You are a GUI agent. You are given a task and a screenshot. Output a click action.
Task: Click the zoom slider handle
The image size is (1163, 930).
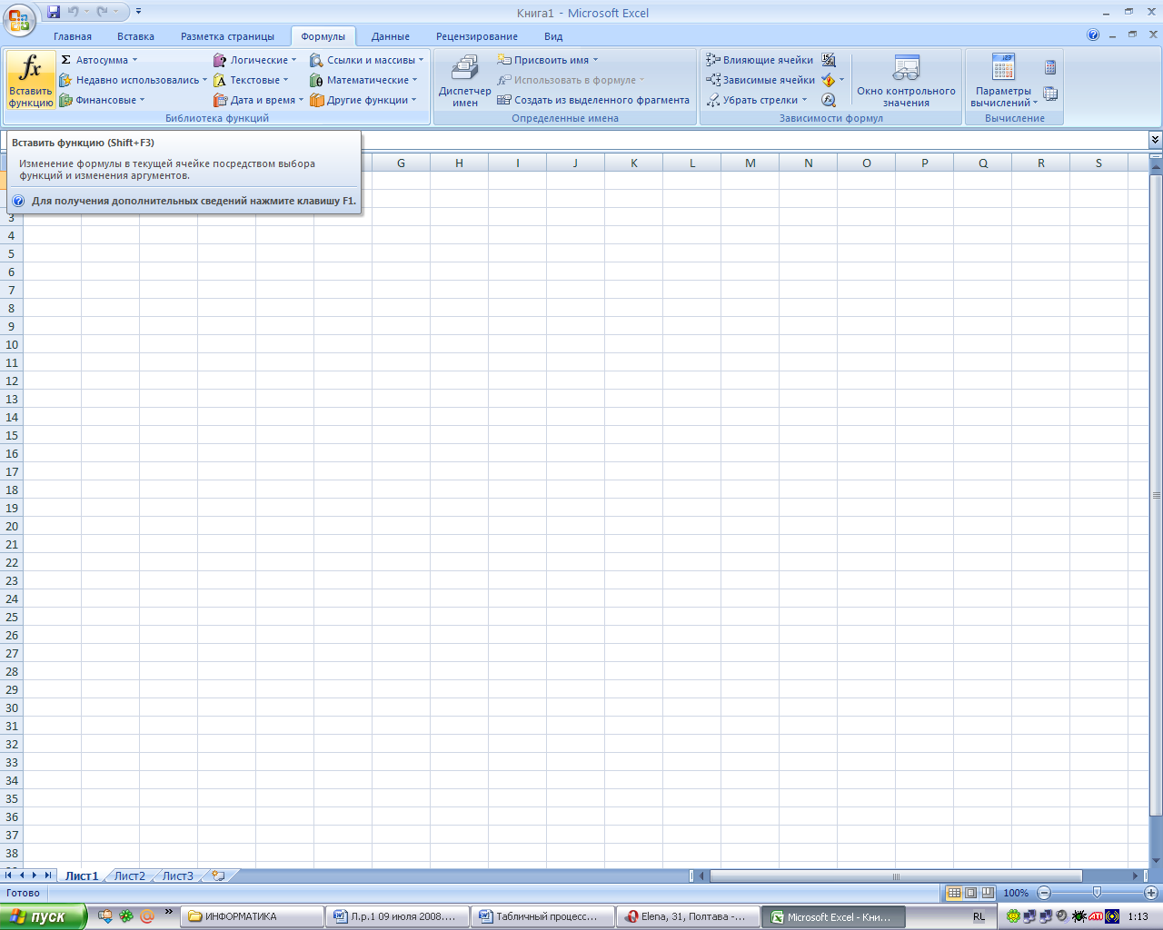1097,893
